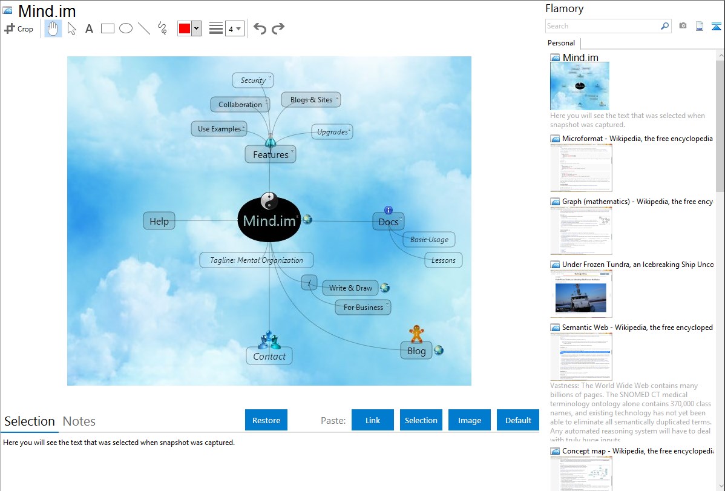Click the yin-yang icon above Mind.im
Screen dimensions: 725x491
pyautogui.click(x=269, y=201)
